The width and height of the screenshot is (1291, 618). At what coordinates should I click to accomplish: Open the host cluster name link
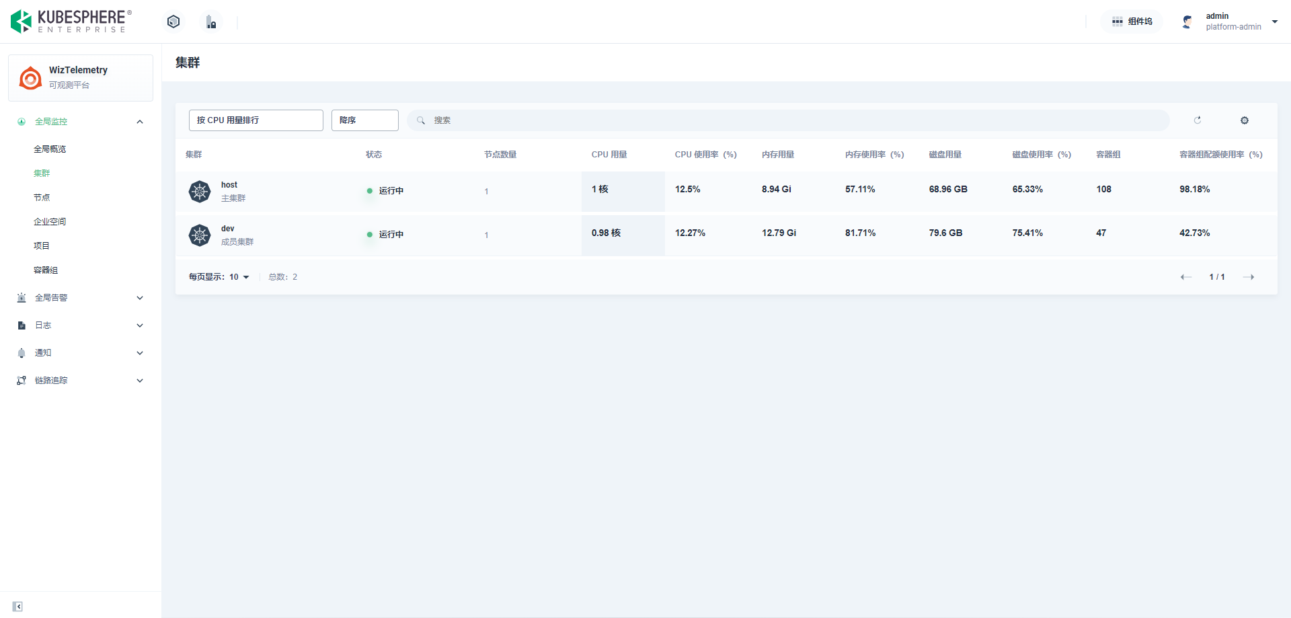tap(229, 185)
